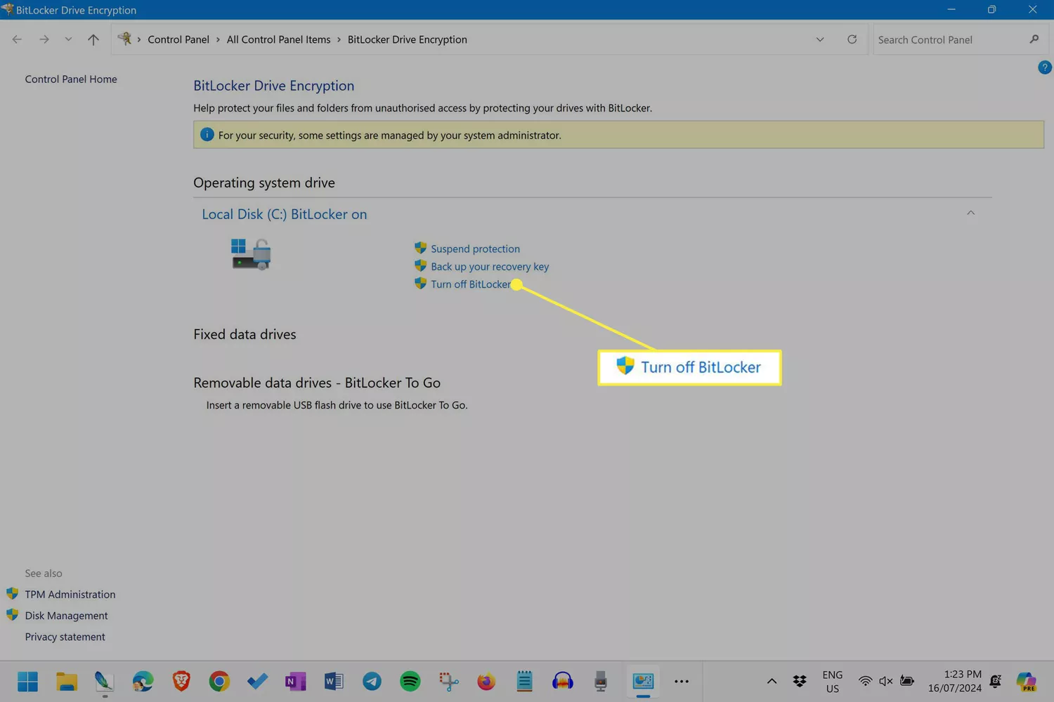Click Local Disk (C:) BitLocker on heading

[284, 214]
